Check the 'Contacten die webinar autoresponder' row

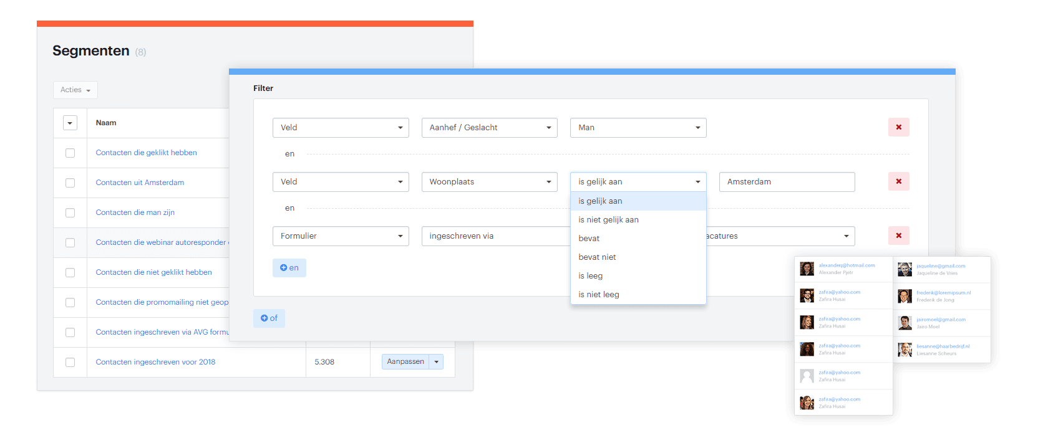(70, 243)
